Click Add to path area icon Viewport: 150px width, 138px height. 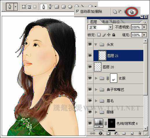[115, 12]
